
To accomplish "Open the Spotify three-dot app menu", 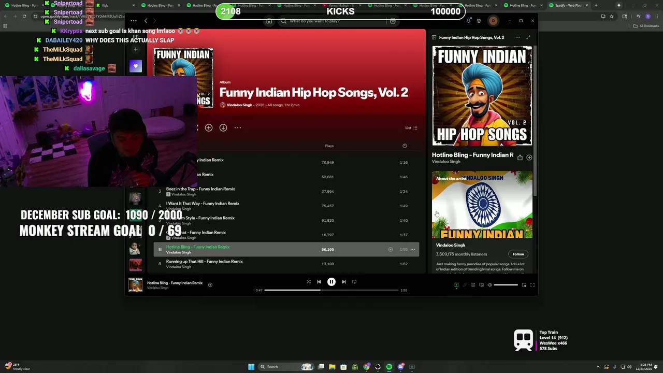I will 134,21.
